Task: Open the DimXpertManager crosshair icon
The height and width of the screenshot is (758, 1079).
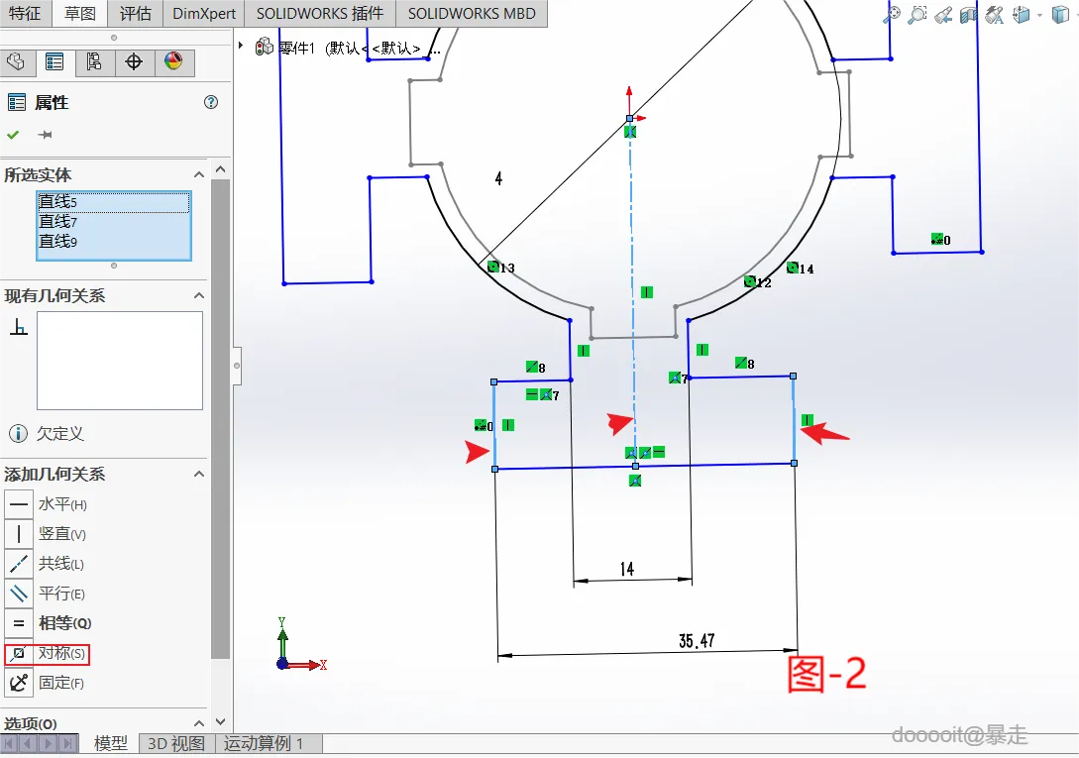Action: (134, 62)
